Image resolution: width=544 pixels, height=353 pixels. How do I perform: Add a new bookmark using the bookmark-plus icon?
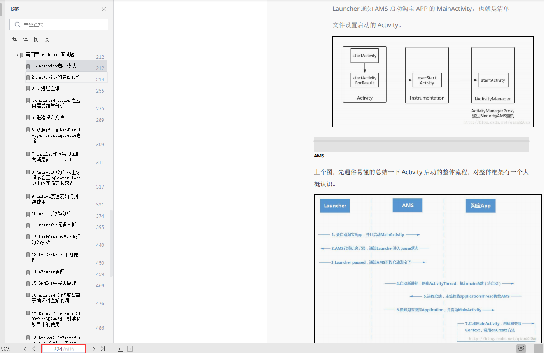(x=37, y=39)
